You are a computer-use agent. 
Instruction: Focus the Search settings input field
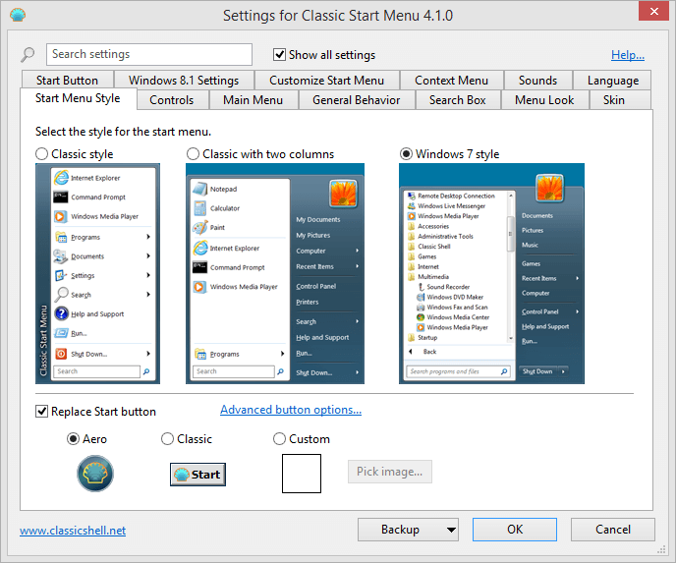[149, 54]
